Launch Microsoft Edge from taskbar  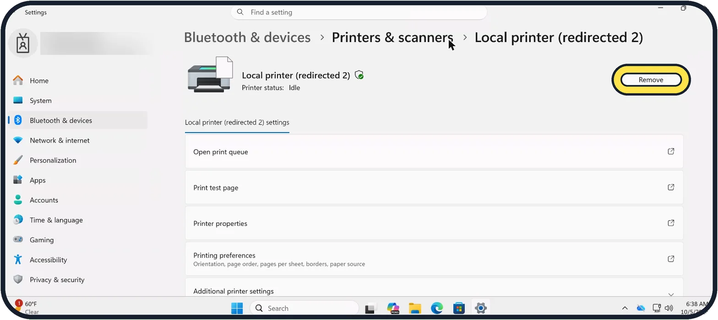(x=437, y=308)
